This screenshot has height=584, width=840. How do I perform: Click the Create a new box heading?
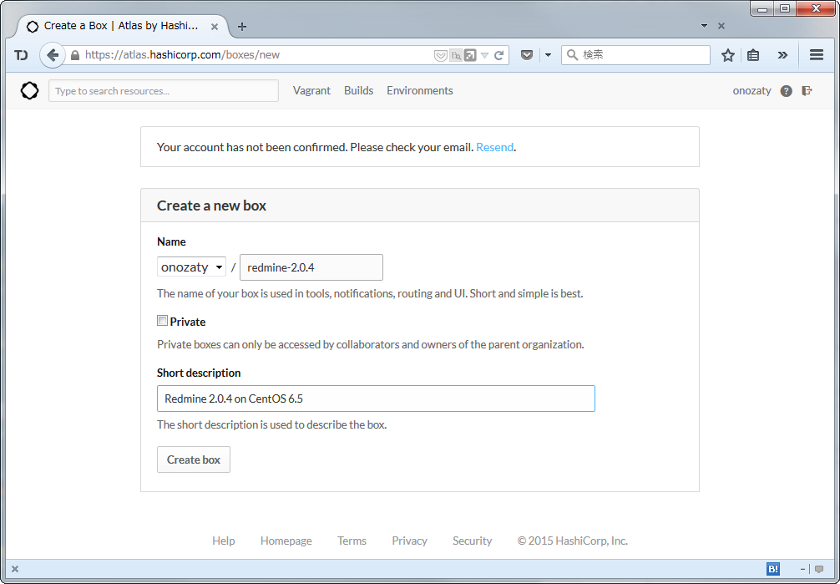[x=211, y=206]
